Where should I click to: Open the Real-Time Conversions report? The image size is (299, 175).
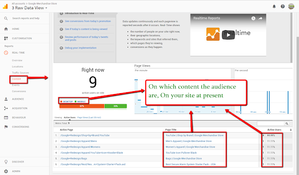coord(19,91)
